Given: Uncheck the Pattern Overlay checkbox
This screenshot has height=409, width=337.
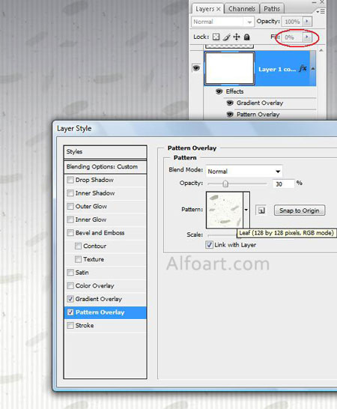Looking at the screenshot, I should point(70,312).
